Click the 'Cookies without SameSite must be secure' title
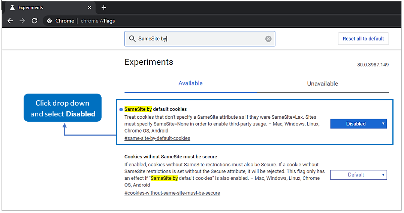 coord(171,157)
